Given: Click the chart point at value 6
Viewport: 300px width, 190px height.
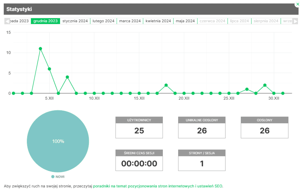Looking at the screenshot, I should coord(50,69).
